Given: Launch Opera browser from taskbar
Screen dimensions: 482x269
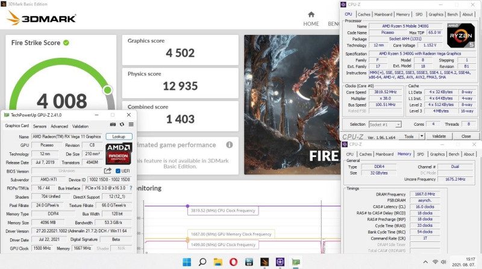Looking at the screenshot, I should click(233, 262).
